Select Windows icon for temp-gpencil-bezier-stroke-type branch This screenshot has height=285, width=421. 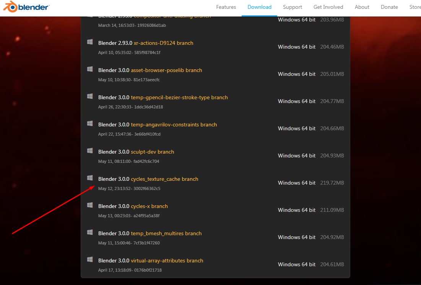pos(90,96)
